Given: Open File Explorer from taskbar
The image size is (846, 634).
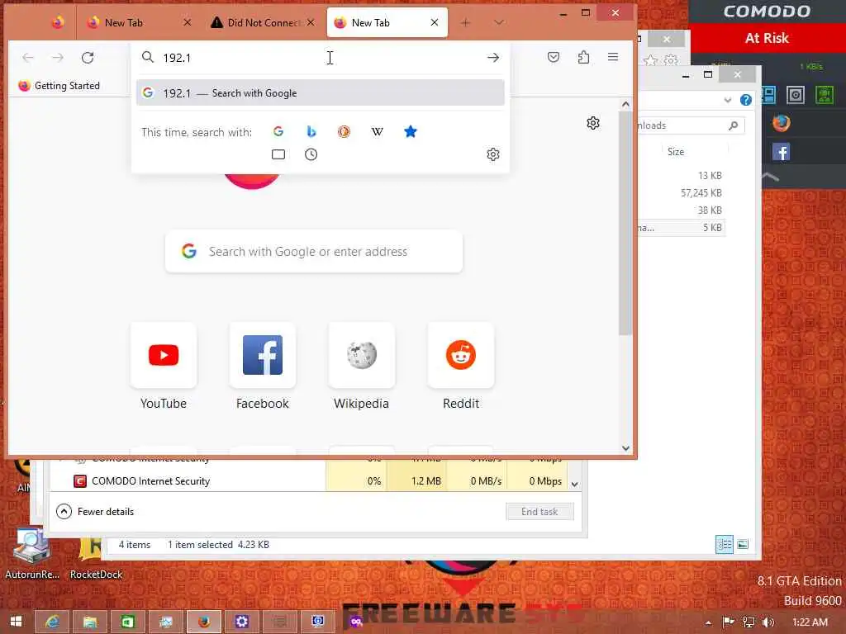Looking at the screenshot, I should point(90,622).
